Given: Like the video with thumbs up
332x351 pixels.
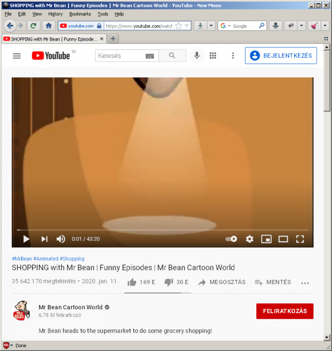Looking at the screenshot, I should 132,282.
